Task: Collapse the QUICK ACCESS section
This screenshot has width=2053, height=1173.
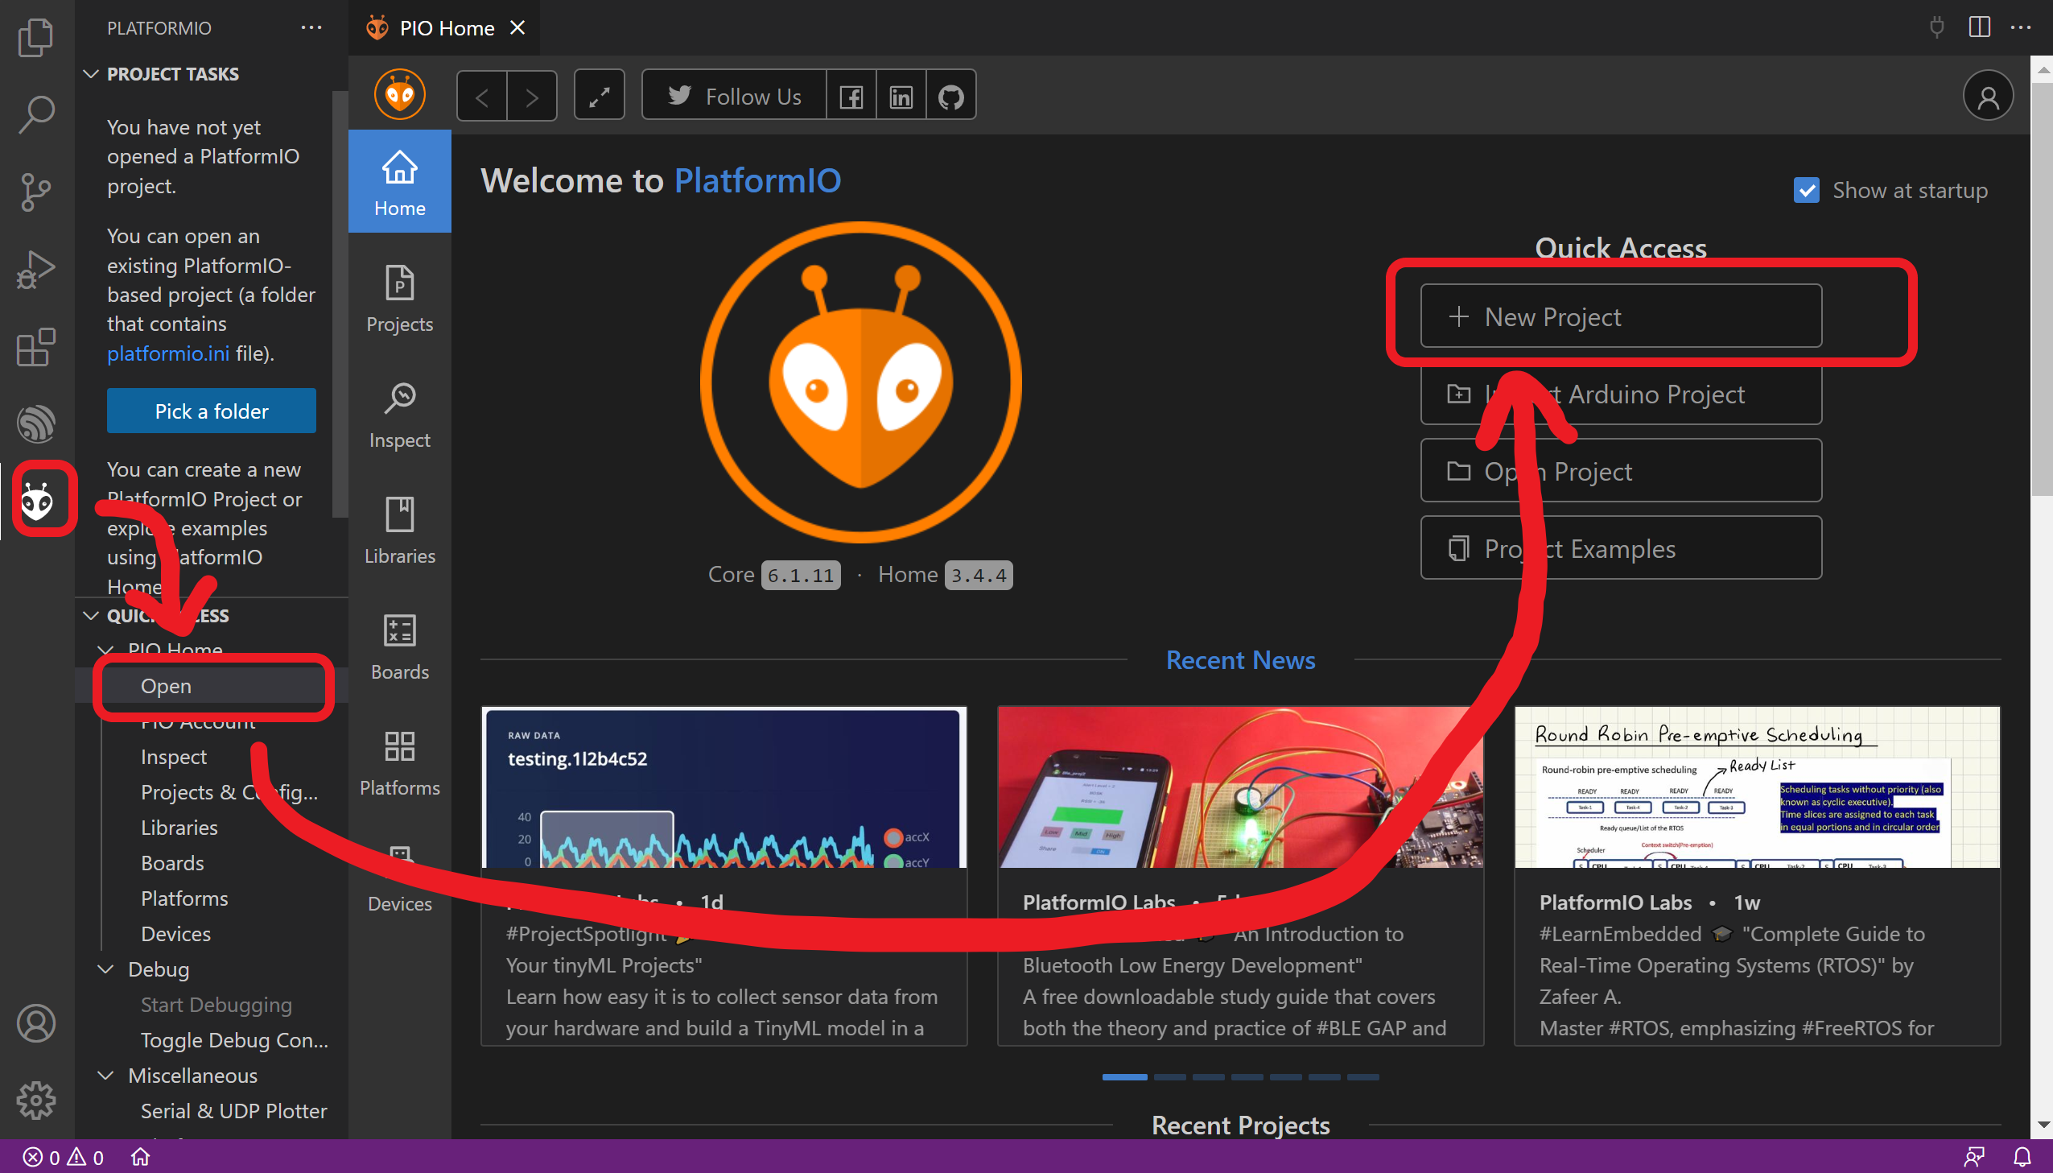Action: [x=91, y=616]
